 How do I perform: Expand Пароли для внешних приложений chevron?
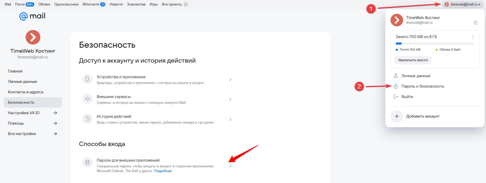[x=230, y=166]
